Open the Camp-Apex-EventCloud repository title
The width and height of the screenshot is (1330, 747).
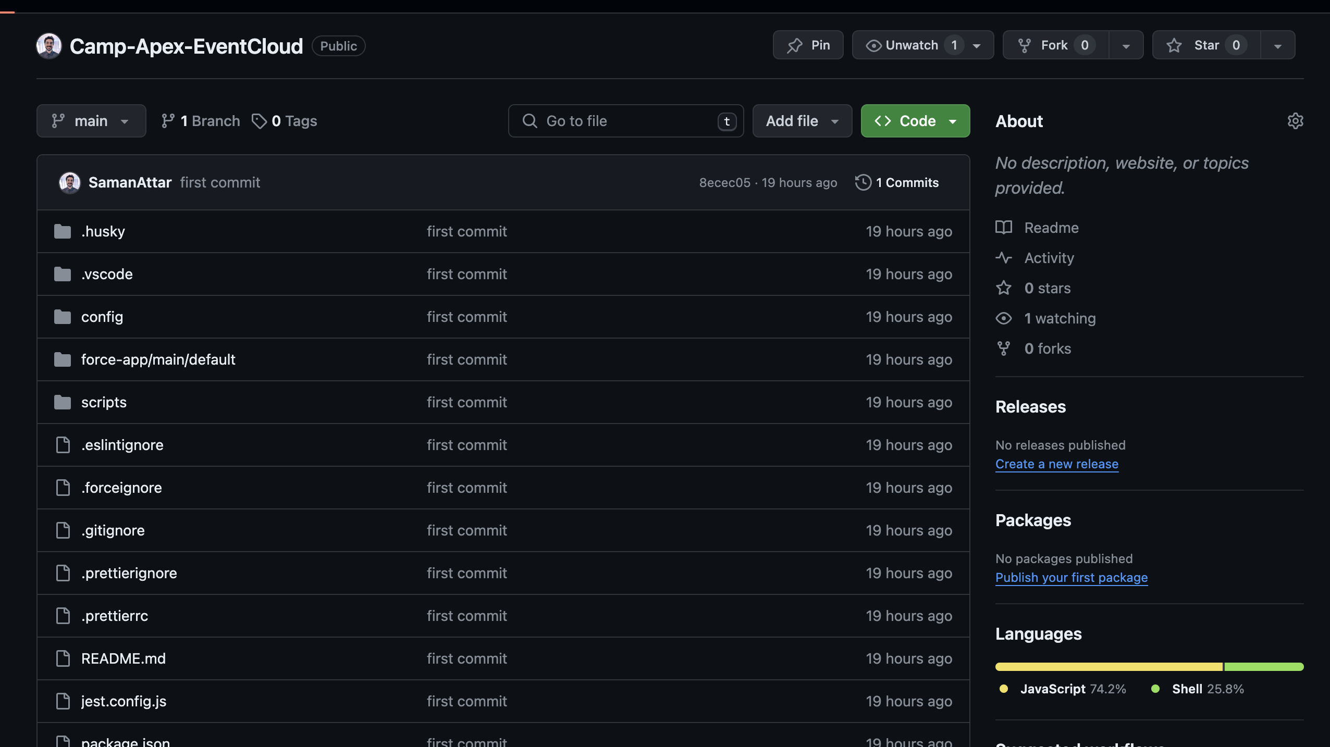tap(186, 46)
